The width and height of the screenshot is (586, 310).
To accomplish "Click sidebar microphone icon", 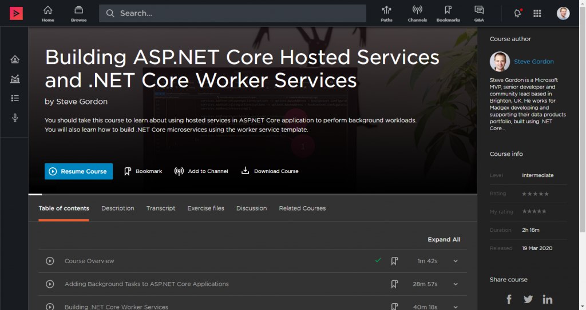I will pyautogui.click(x=15, y=118).
